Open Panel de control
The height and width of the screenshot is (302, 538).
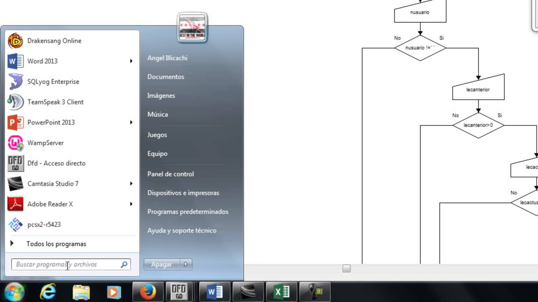(x=171, y=174)
